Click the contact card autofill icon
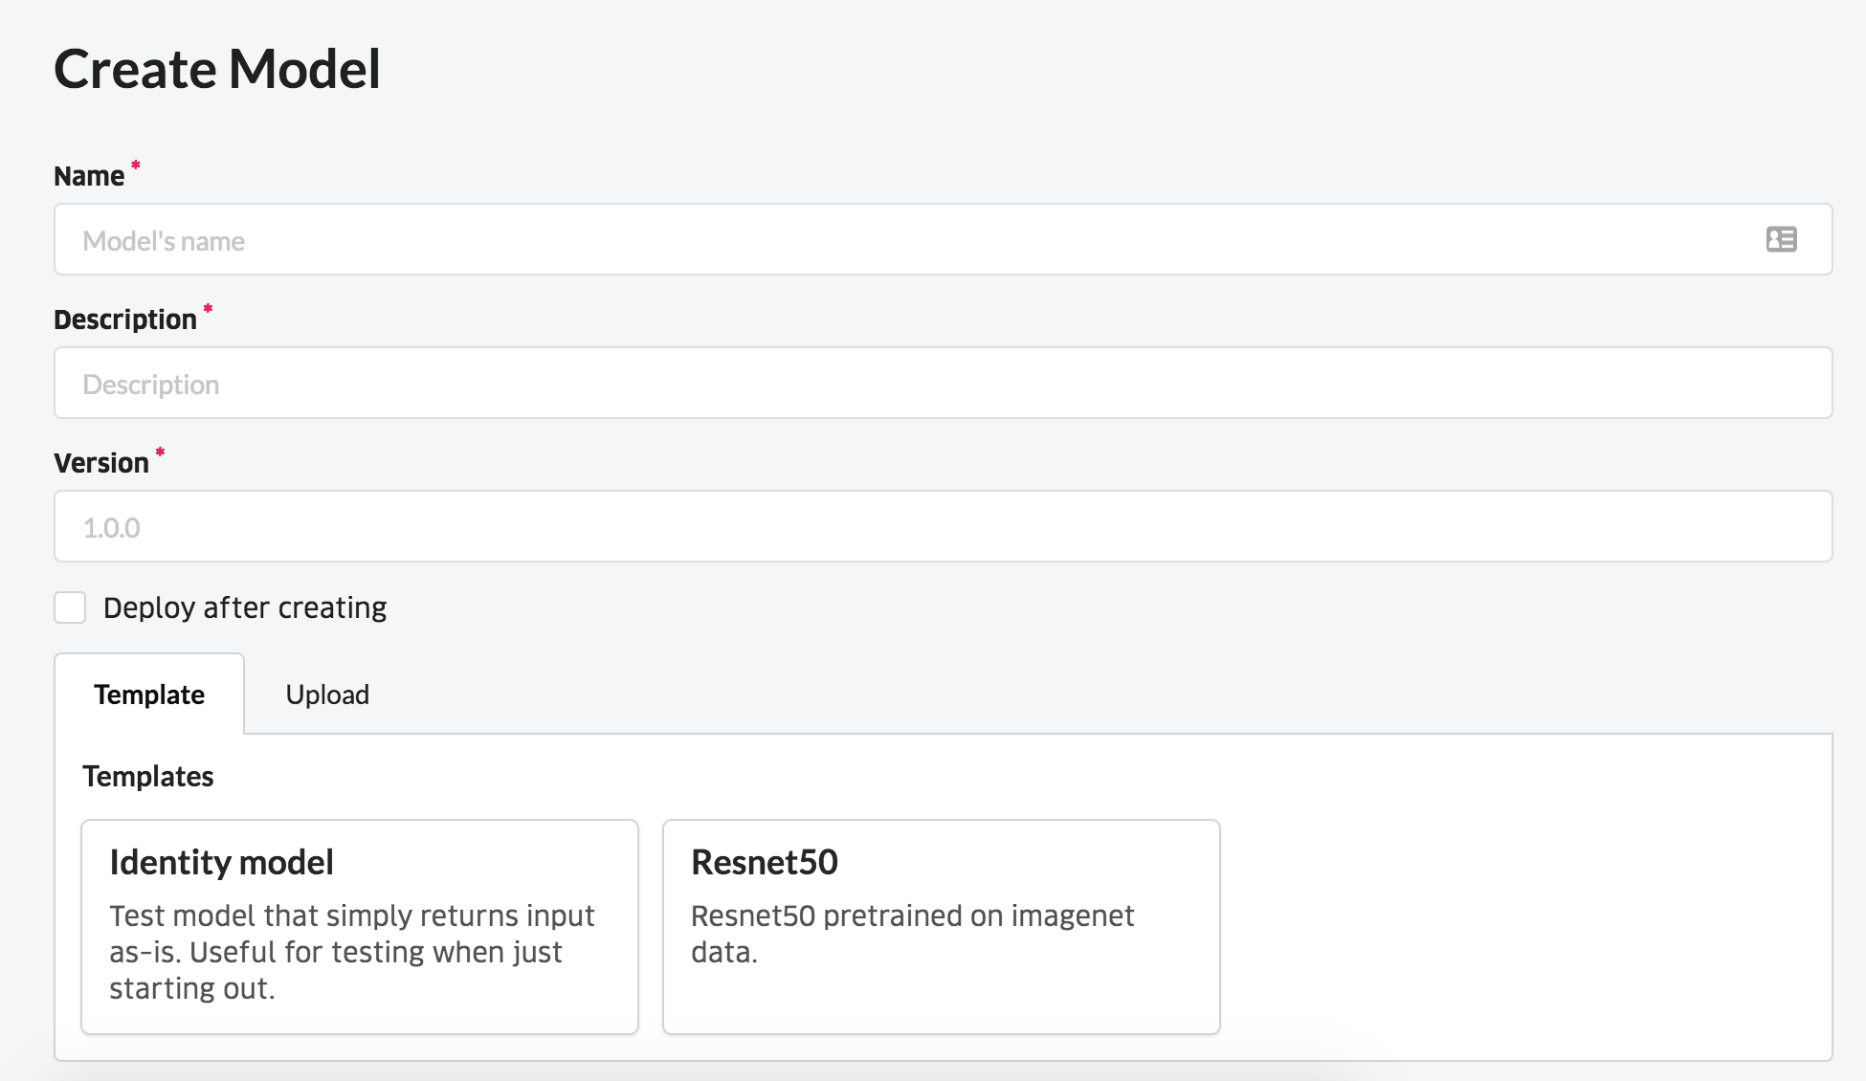1866x1081 pixels. coord(1781,239)
